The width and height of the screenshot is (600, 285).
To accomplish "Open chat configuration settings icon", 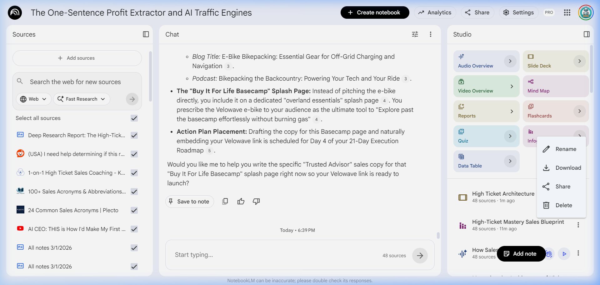I will coord(415,34).
